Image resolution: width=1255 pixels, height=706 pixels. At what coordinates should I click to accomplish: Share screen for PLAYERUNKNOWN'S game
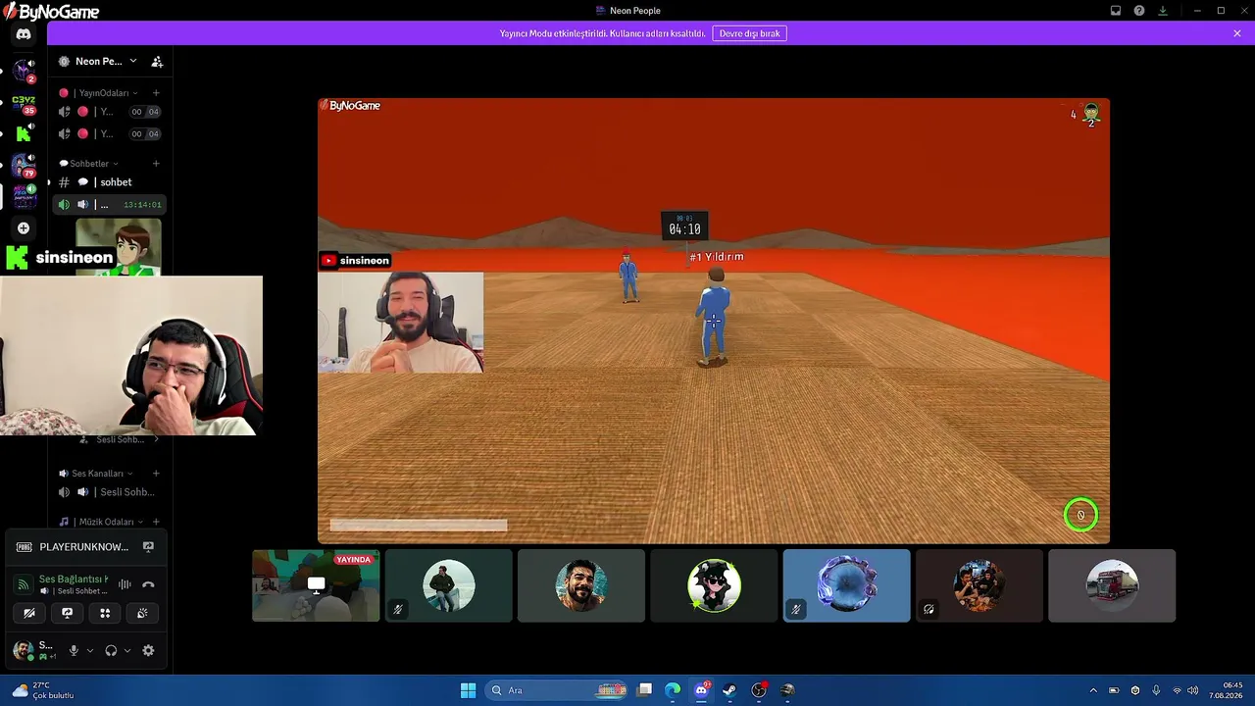pyautogui.click(x=148, y=547)
